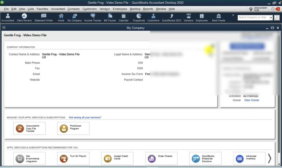Show more recommended apps with right arrow

270,158
